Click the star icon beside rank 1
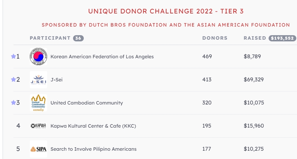This screenshot has height=159, width=297. [13, 56]
